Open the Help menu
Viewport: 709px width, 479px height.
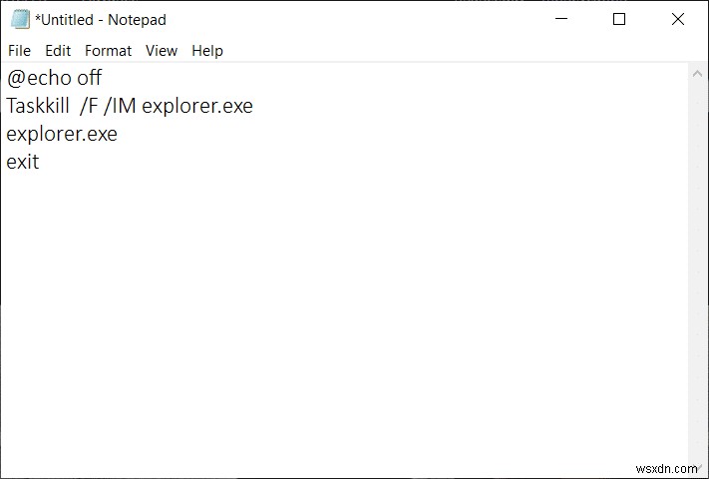[207, 51]
